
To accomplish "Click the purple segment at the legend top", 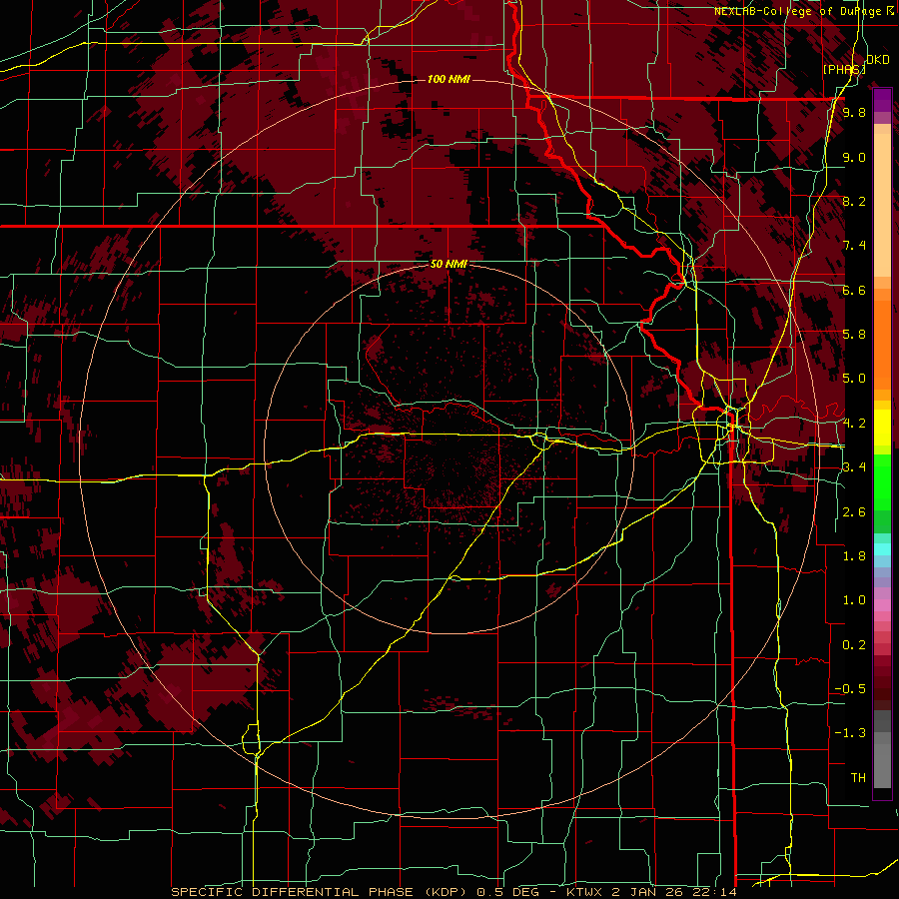I will coord(882,100).
